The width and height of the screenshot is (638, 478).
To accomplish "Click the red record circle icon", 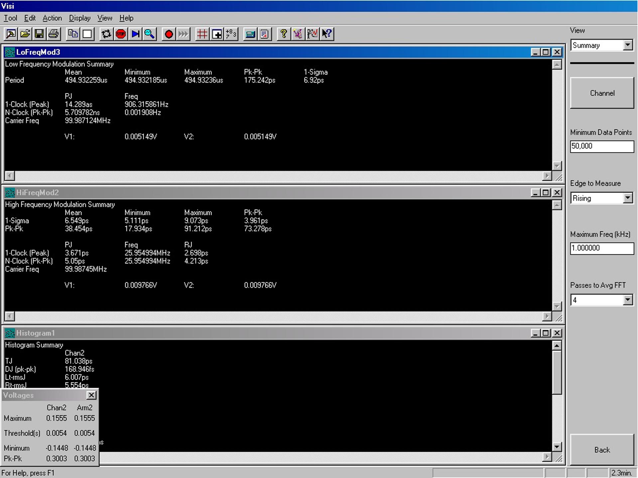I will [169, 34].
